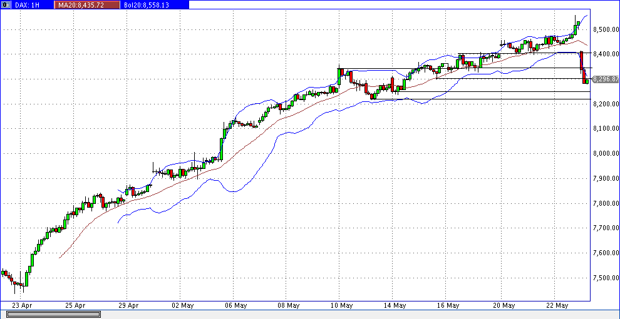Click the 7,700.00 price axis label
Screen dimensions: 620x319
(606, 228)
